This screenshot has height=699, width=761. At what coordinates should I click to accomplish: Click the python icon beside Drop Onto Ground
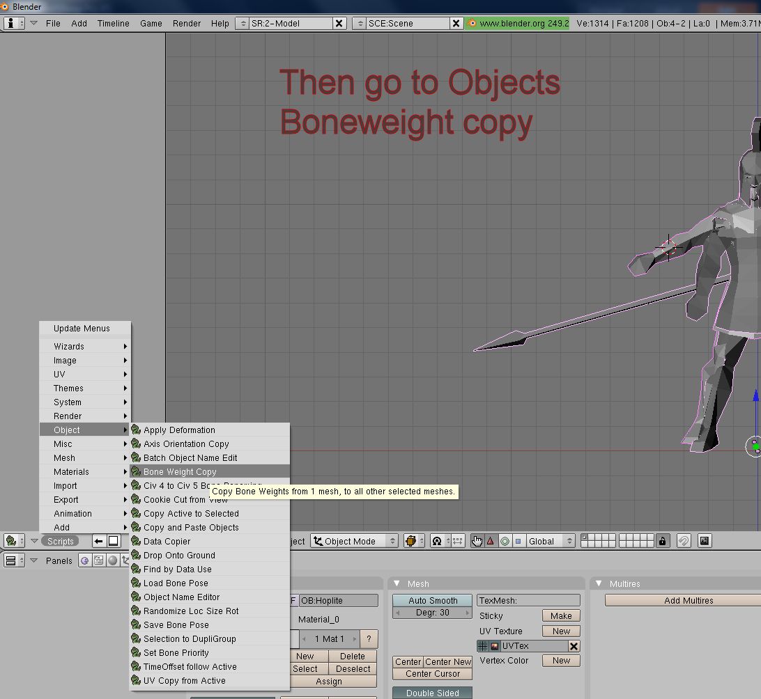click(x=137, y=556)
